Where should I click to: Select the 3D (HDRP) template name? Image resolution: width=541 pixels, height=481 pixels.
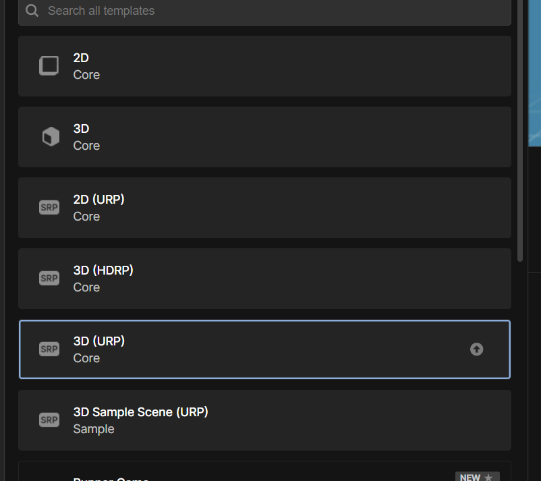[x=103, y=271]
